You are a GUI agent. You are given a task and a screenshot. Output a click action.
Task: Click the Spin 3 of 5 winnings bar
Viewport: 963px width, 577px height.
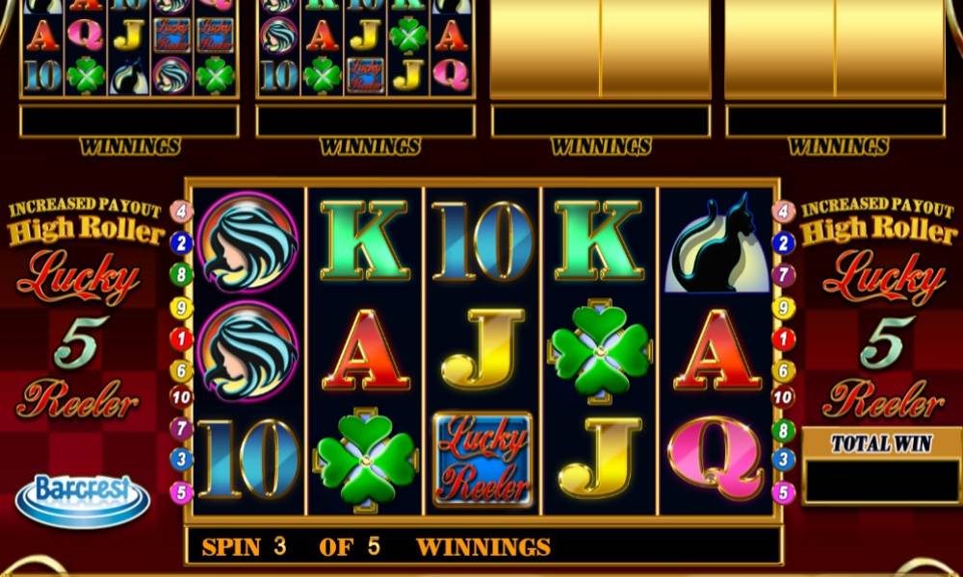coord(483,545)
